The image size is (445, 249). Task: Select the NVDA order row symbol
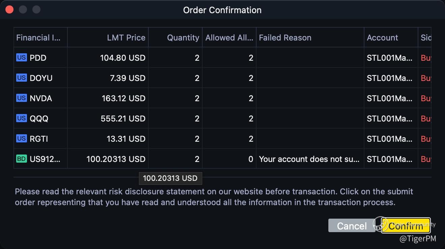point(41,98)
